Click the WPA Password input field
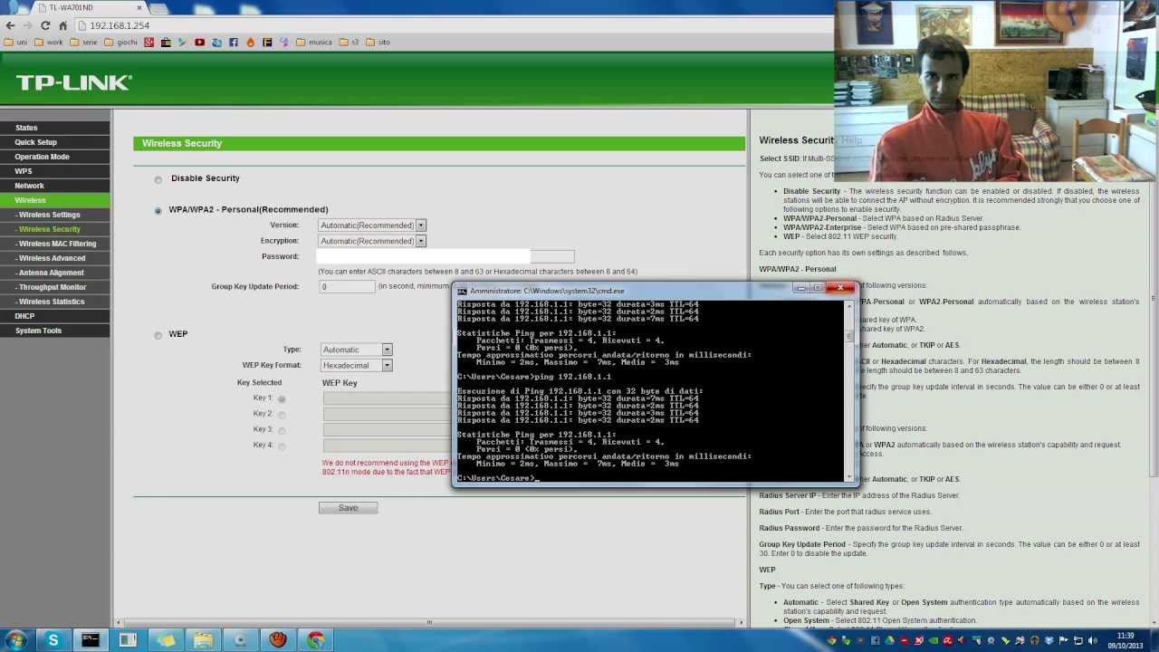This screenshot has height=652, width=1159. [x=445, y=256]
